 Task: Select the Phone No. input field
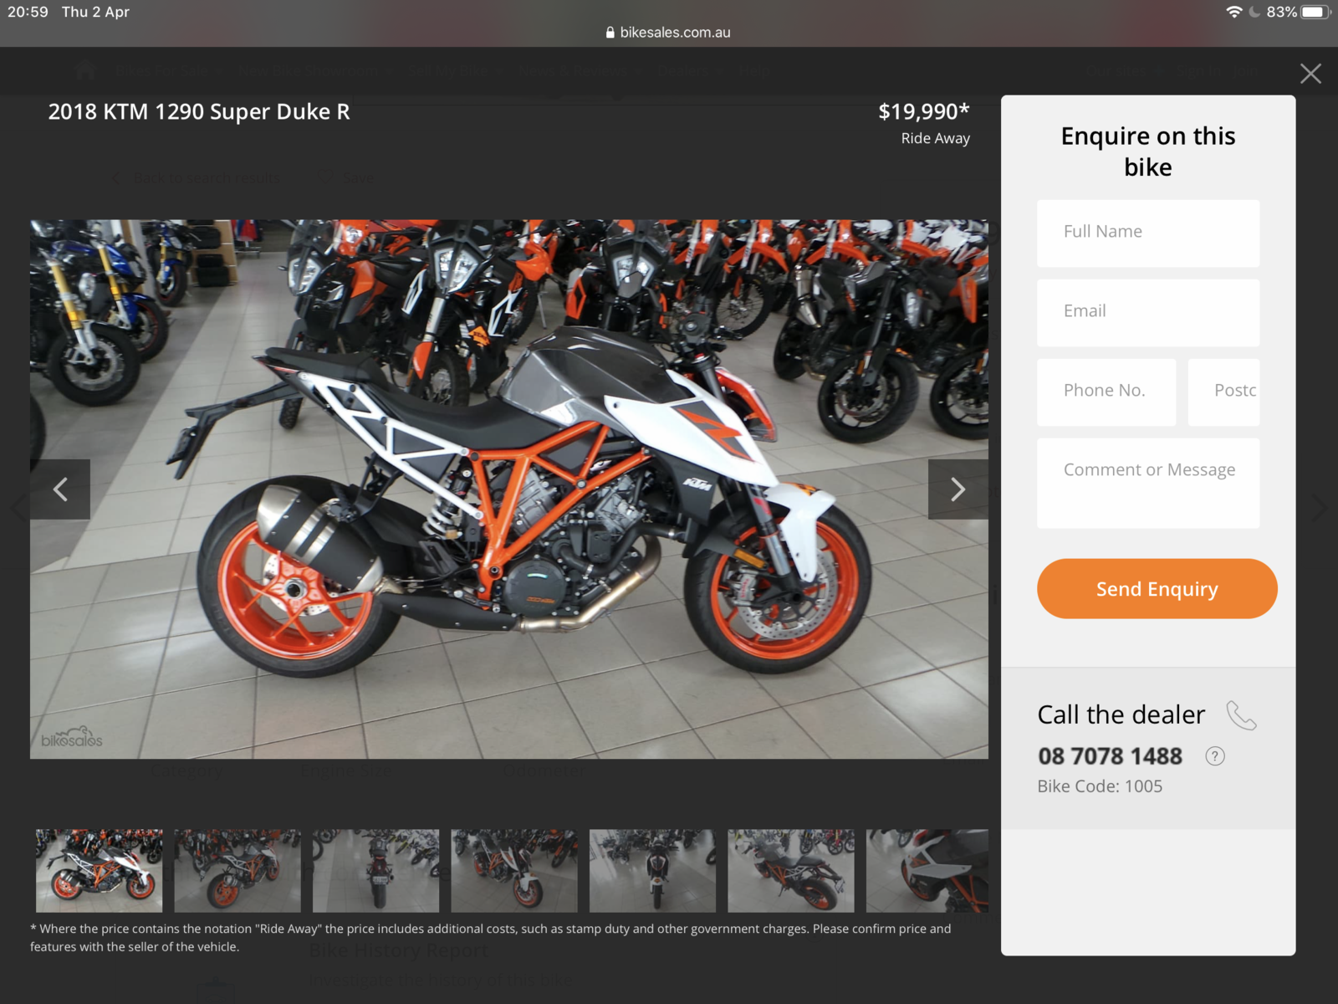pos(1106,392)
